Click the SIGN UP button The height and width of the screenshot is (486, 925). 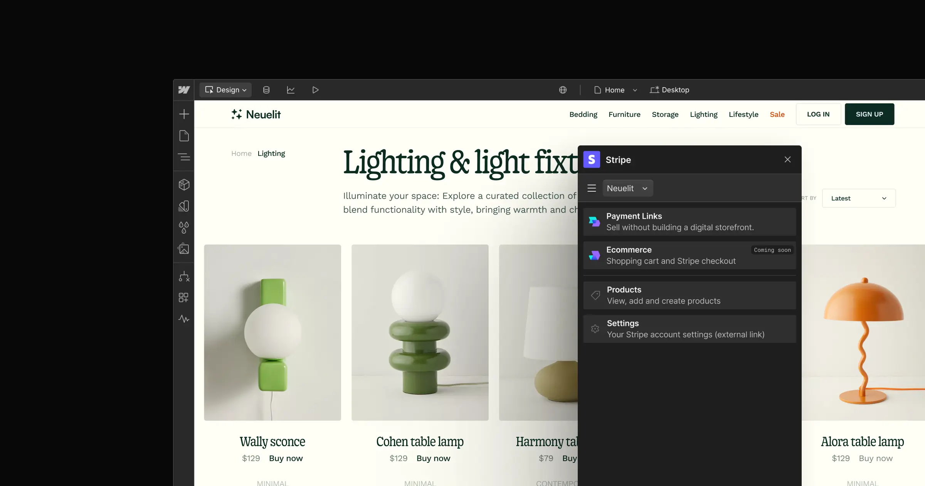point(869,114)
